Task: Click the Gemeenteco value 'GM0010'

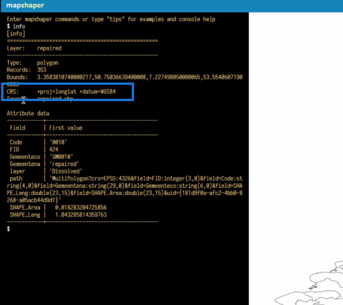Action: pos(62,157)
